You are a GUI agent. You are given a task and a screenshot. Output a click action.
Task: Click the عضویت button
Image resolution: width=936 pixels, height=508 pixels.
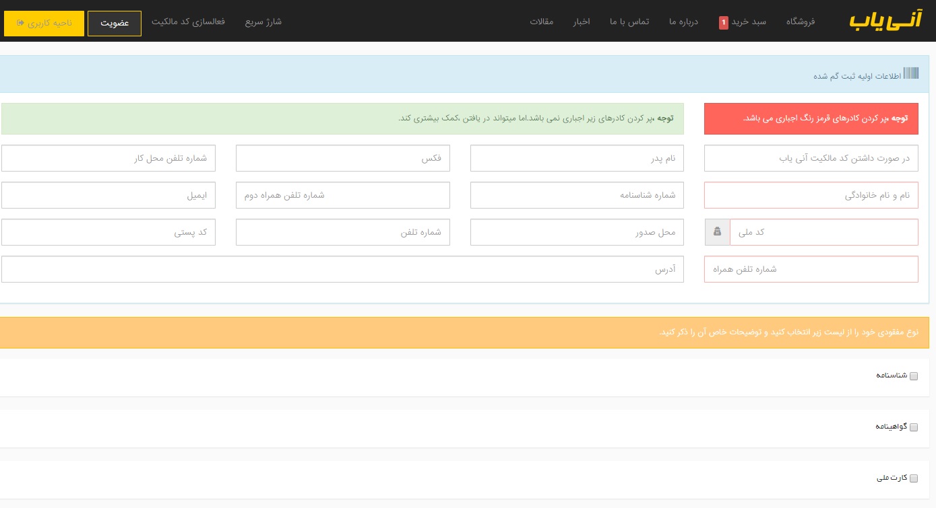click(115, 24)
